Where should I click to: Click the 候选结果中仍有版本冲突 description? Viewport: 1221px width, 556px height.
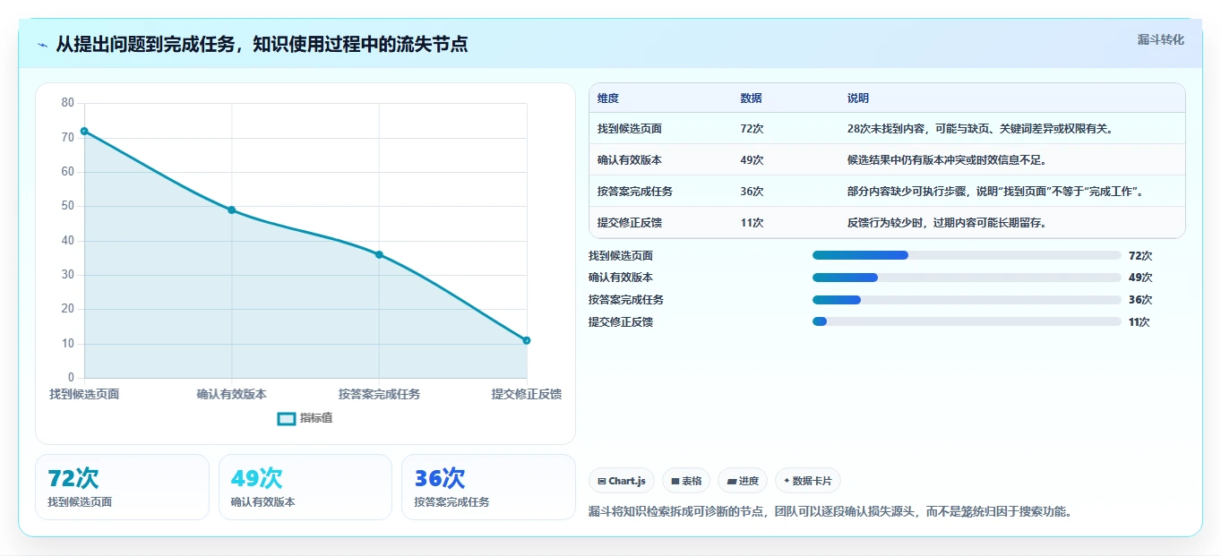click(x=947, y=160)
